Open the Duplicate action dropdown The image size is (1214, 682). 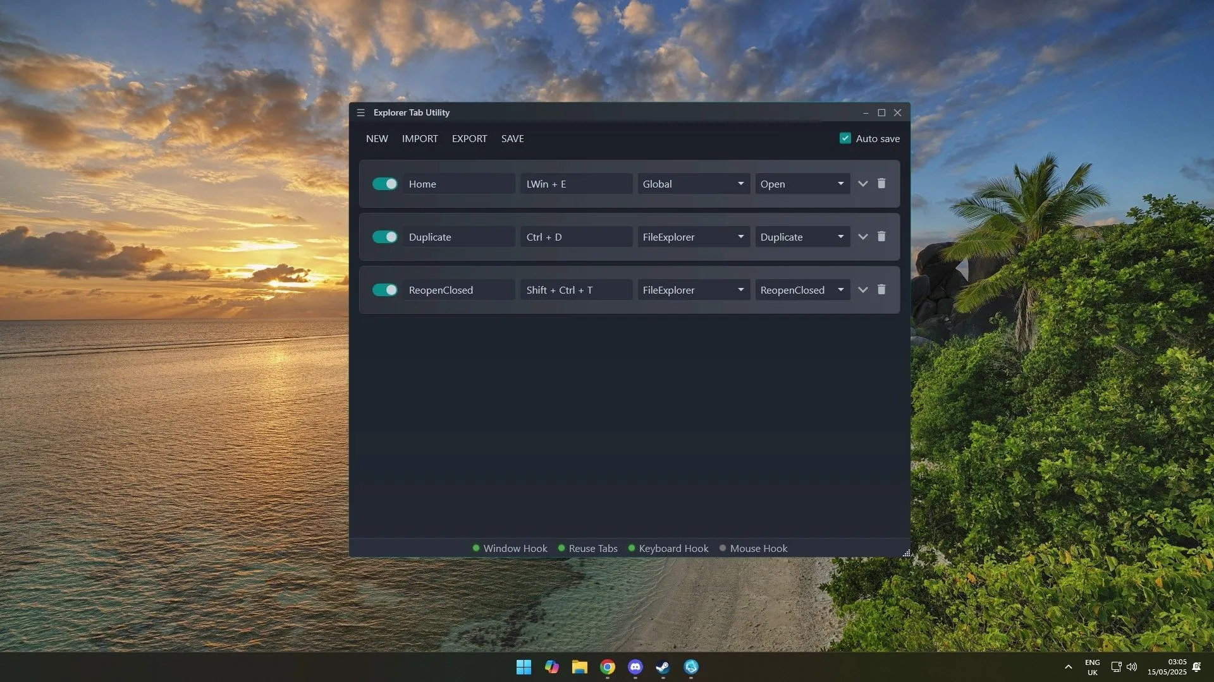[x=802, y=237]
